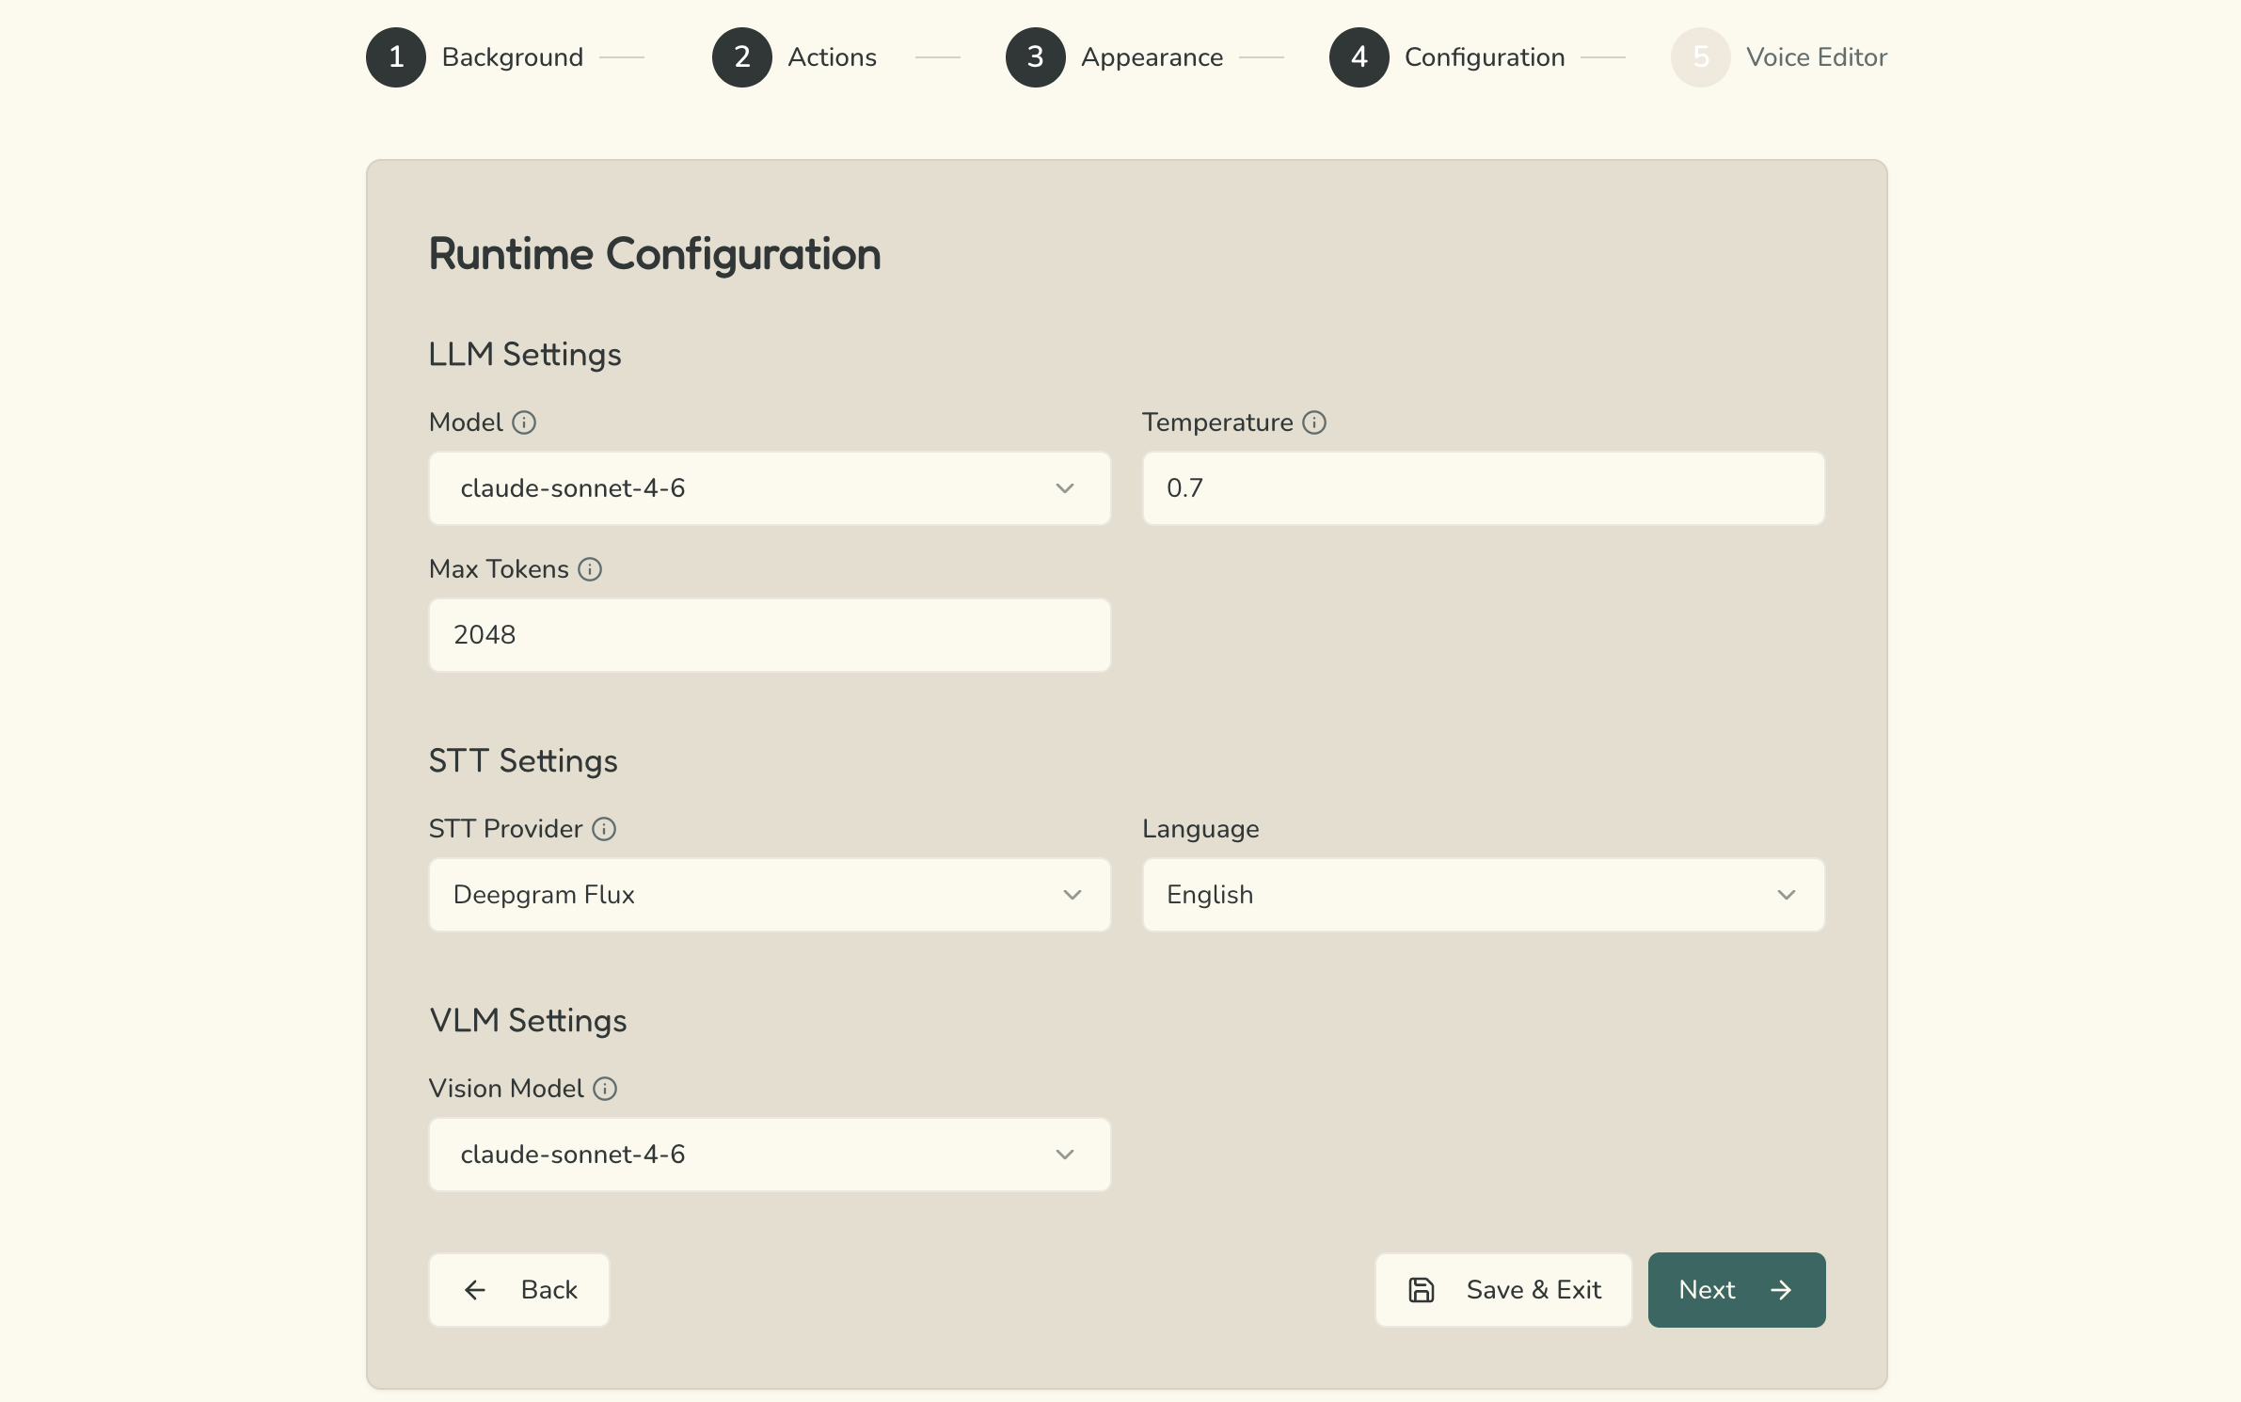The image size is (2241, 1402).
Task: Click the step 3 Appearance circle
Action: tap(1035, 57)
